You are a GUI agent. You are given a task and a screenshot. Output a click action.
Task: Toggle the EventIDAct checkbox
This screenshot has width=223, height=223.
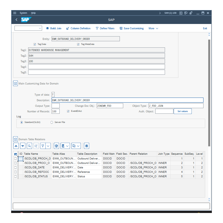point(68,111)
